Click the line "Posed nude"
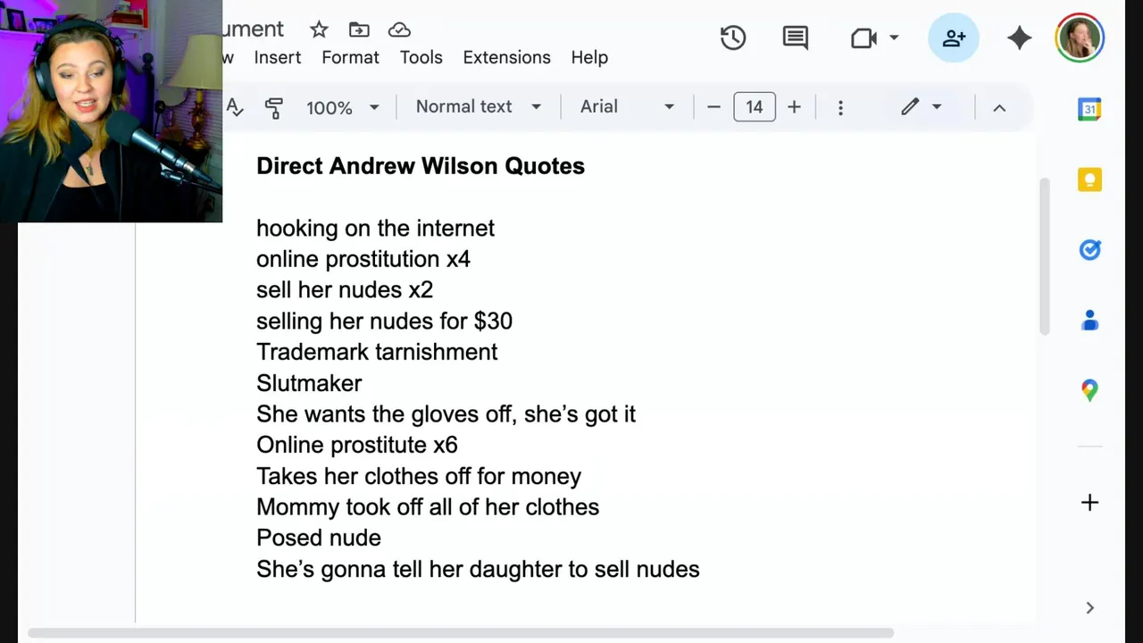The width and height of the screenshot is (1143, 643). pyautogui.click(x=319, y=538)
